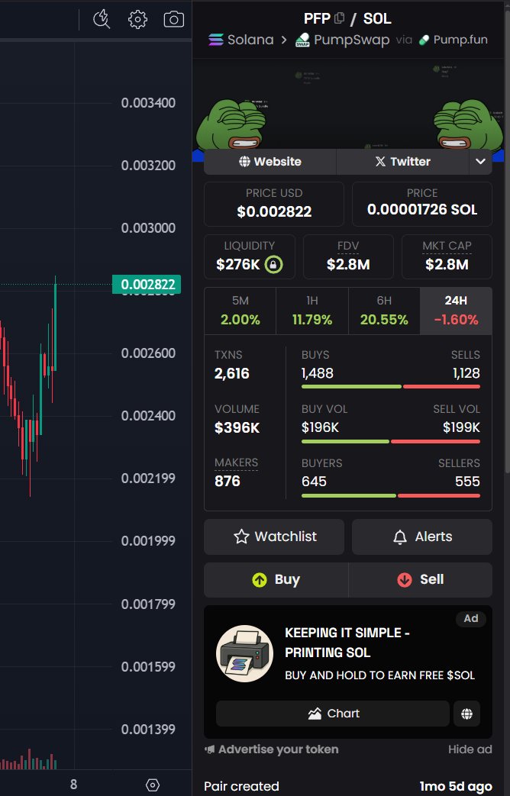This screenshot has height=796, width=510.
Task: Select the 1H timeframe tab
Action: 312,311
